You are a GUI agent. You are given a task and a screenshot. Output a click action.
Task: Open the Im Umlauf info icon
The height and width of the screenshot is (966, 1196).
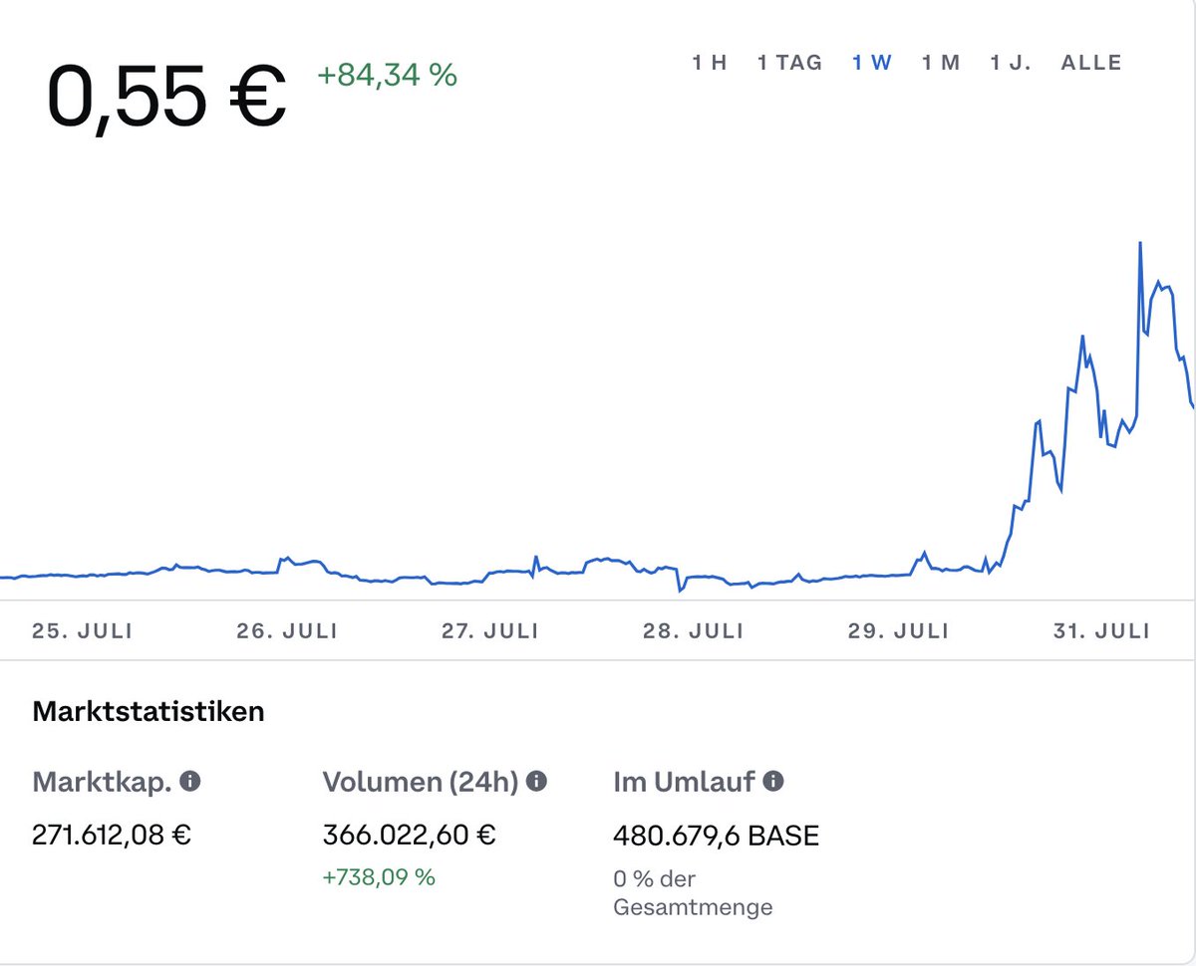(773, 782)
